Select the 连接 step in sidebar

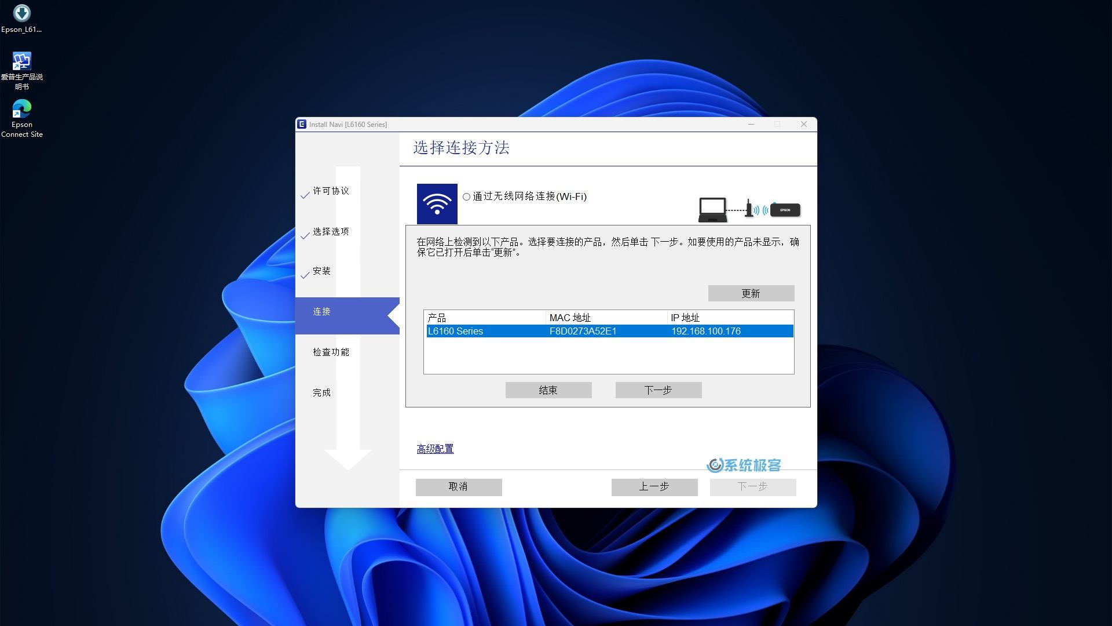(347, 315)
